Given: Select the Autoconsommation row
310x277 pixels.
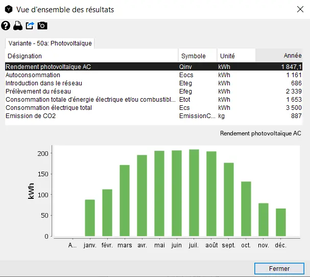Looking at the screenshot, I should tap(92, 75).
